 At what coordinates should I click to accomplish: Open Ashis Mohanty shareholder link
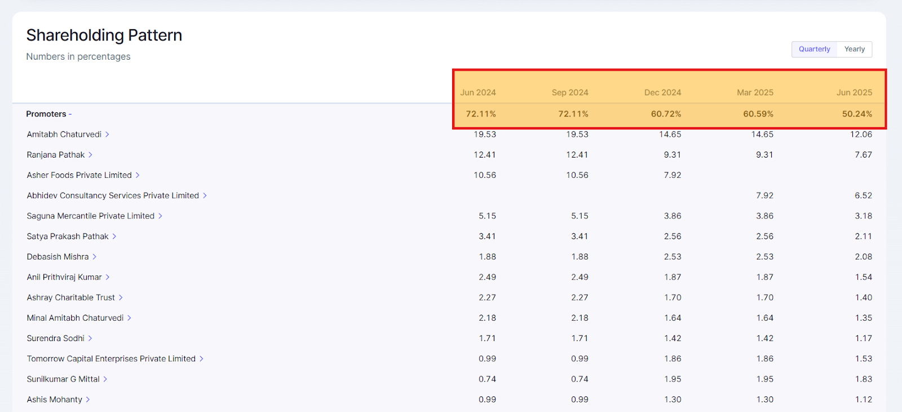pyautogui.click(x=58, y=400)
